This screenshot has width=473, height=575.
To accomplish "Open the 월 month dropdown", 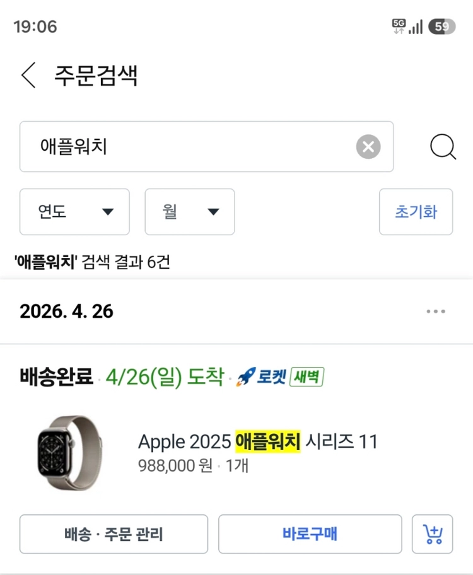I will pos(190,212).
